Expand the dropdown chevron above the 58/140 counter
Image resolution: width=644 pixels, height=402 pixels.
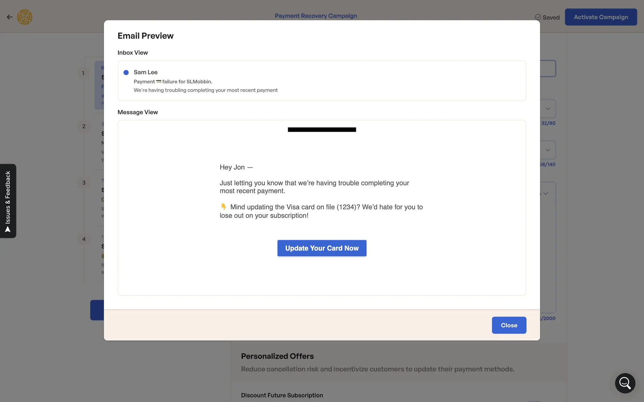point(548,150)
